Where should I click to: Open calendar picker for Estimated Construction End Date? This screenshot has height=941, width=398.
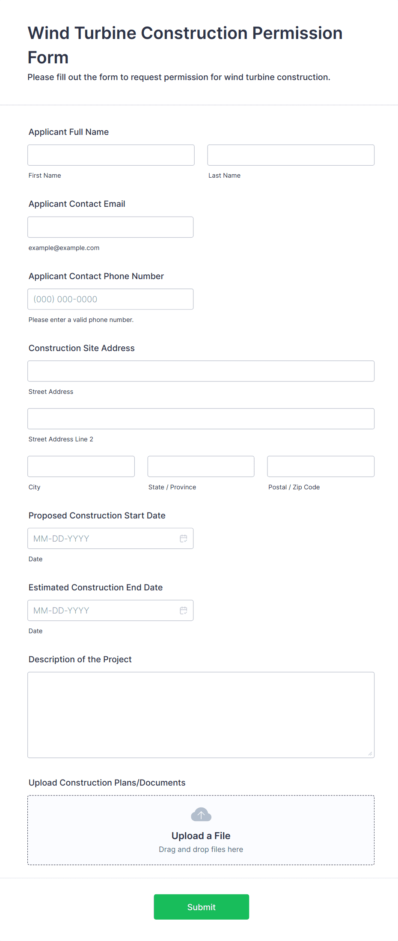[x=184, y=610]
